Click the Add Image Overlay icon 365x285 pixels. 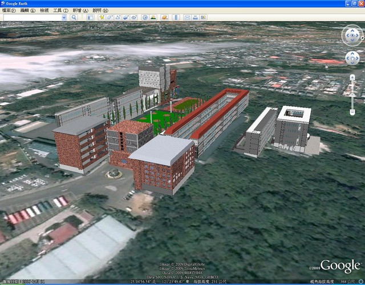click(x=125, y=17)
